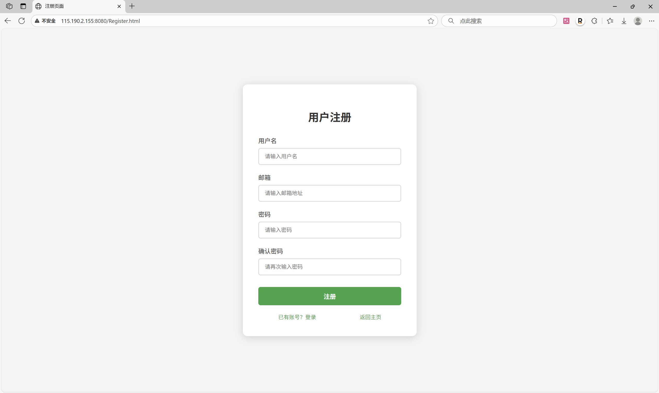
Task: Open the translate extension icon
Action: point(566,21)
